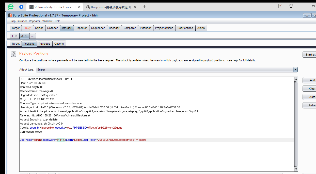Open the Help menu
The image size is (316, 174).
(x=57, y=21)
